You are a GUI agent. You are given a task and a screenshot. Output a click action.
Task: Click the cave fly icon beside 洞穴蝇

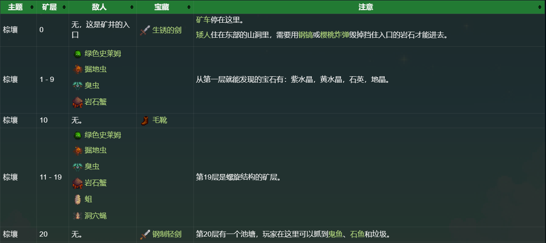point(78,216)
